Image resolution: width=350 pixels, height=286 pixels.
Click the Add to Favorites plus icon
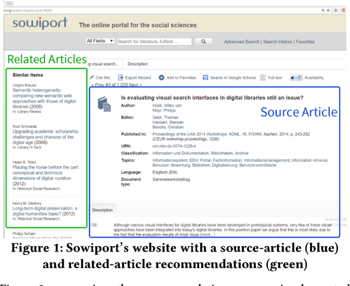pyautogui.click(x=162, y=78)
